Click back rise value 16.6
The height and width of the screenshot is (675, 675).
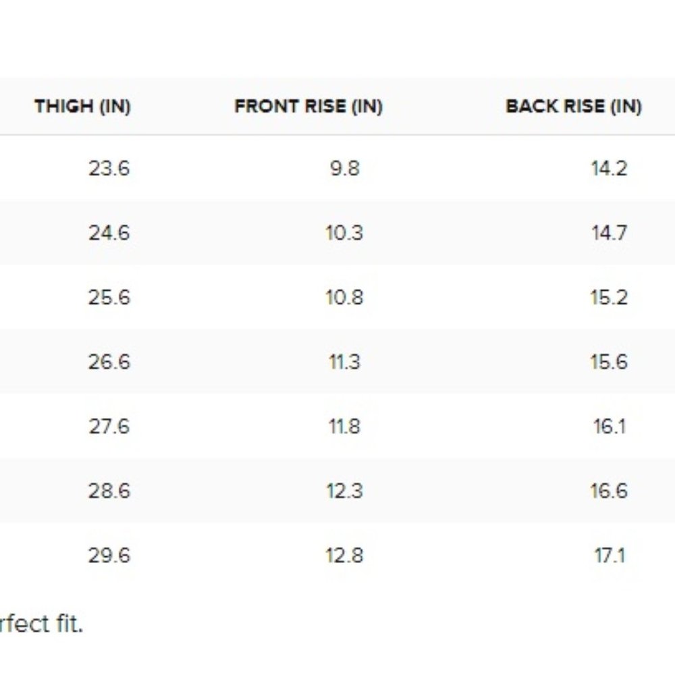(609, 491)
